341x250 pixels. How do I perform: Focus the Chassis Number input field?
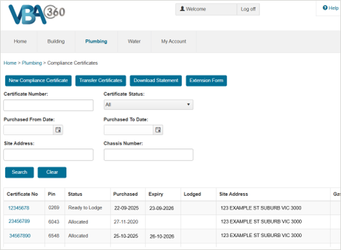(x=148, y=154)
